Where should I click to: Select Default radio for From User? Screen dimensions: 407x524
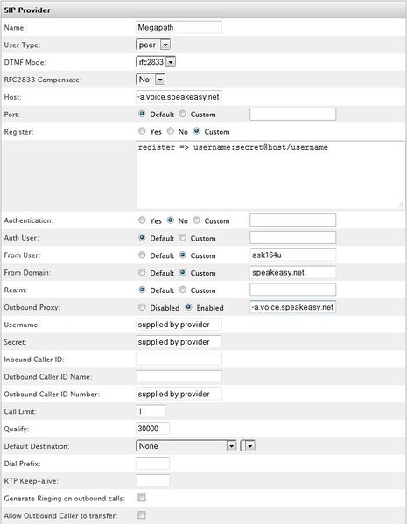click(142, 255)
